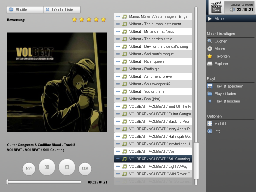256x192 pixels.
Task: Click the previous track button
Action: [29, 169]
